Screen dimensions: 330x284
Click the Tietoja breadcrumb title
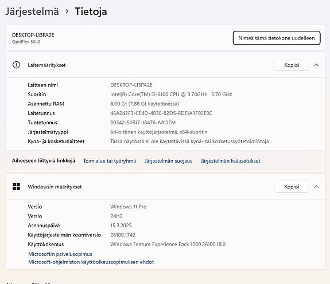click(x=91, y=11)
